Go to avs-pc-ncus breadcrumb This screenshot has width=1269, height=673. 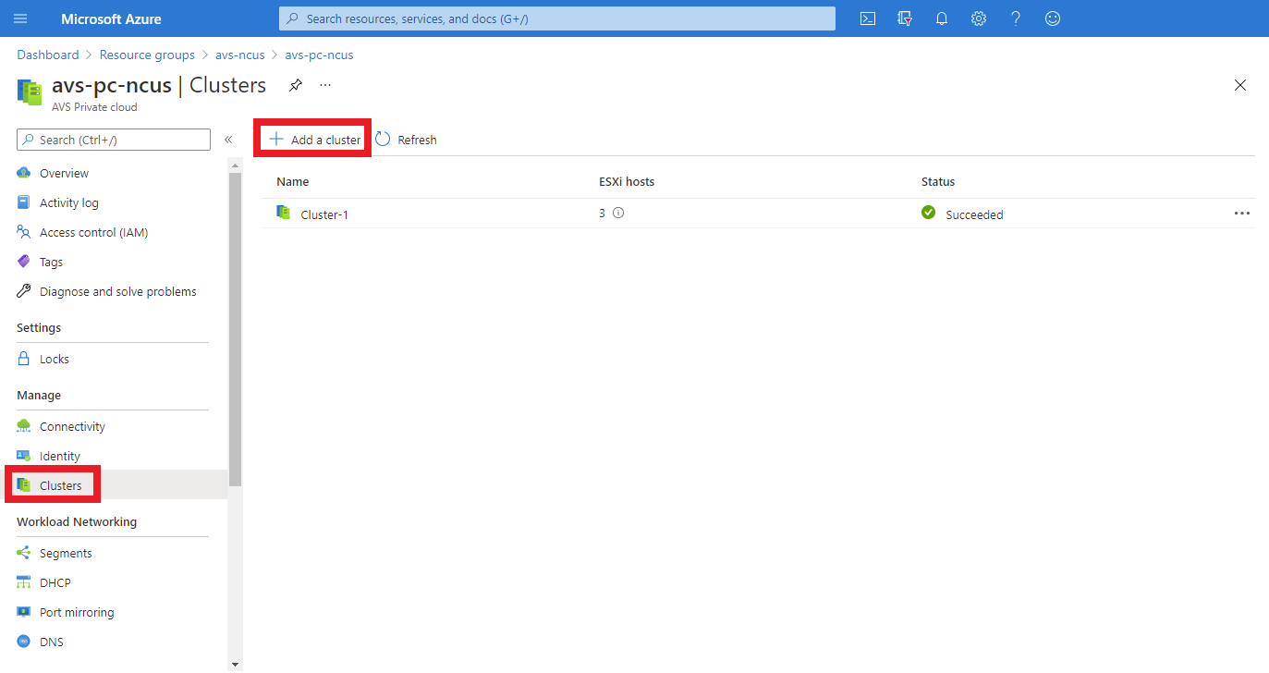tap(319, 55)
